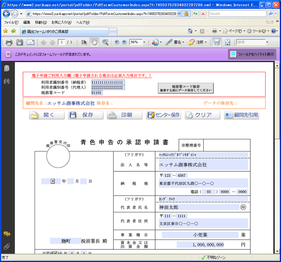The image size is (281, 262).
Task: Click the 税務署コード field showing 01101
Action: 97,93
